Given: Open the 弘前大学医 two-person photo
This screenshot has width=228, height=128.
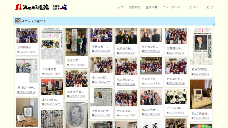Looking at the screenshot, I should 151,35.
